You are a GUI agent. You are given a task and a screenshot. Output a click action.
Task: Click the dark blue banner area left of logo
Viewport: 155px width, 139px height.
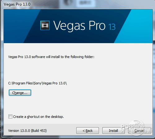click(21, 26)
